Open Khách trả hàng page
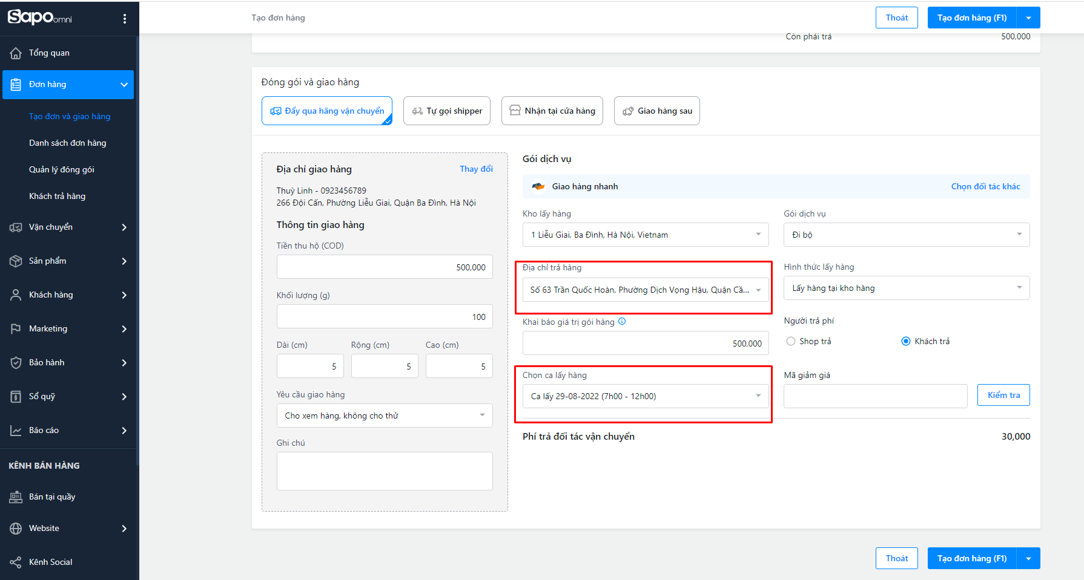Viewport: 1084px width, 580px height. [x=58, y=196]
